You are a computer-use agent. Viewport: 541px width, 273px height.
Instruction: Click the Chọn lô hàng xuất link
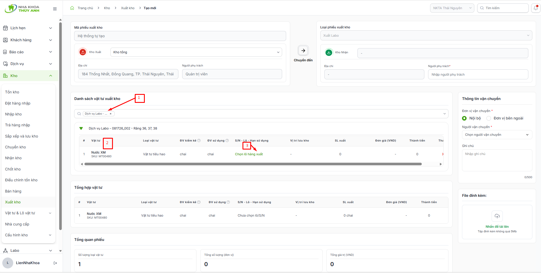[249, 154]
